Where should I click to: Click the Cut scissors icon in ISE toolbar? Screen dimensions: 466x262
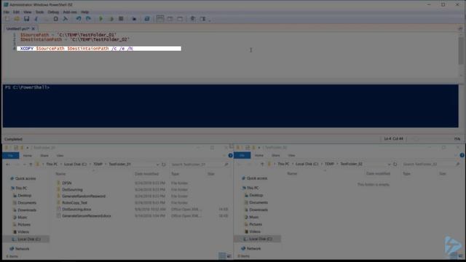pyautogui.click(x=36, y=19)
